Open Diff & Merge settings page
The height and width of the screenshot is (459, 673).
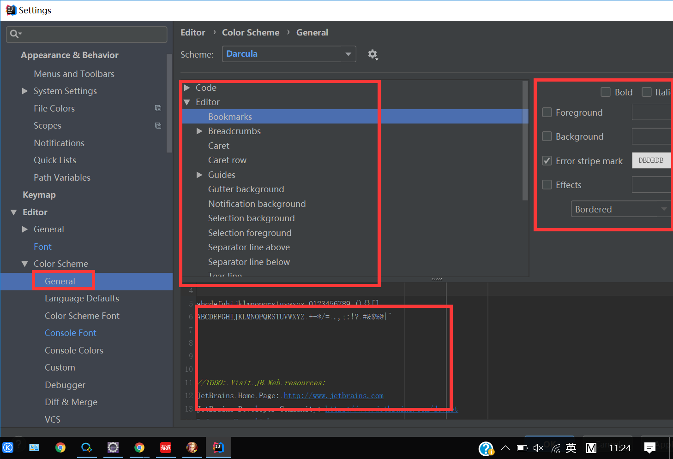(71, 402)
